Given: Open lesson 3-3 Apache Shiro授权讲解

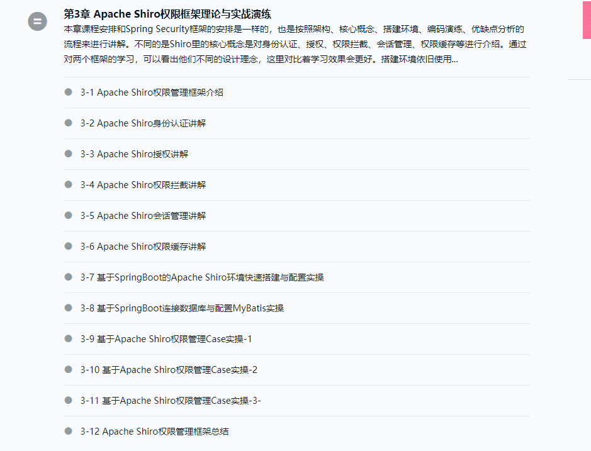Looking at the screenshot, I should pos(134,154).
